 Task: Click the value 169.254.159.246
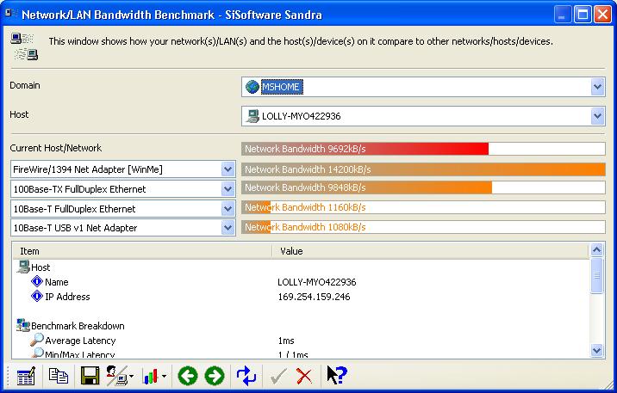pyautogui.click(x=314, y=297)
